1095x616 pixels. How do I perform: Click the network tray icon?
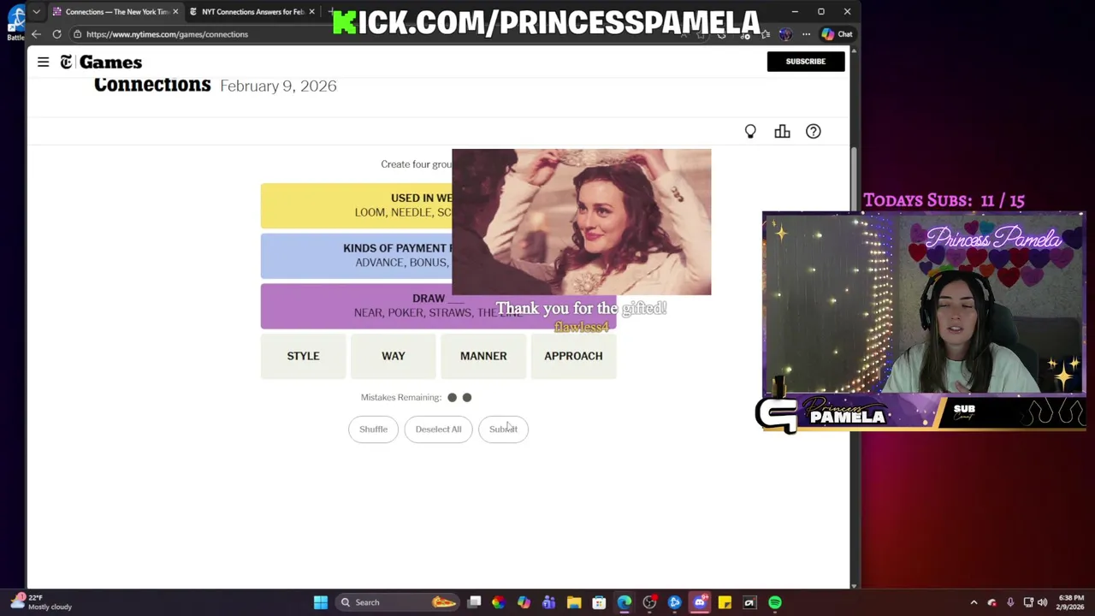(1028, 602)
